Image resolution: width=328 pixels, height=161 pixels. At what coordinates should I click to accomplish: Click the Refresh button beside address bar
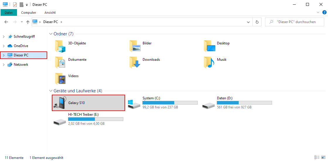point(257,22)
